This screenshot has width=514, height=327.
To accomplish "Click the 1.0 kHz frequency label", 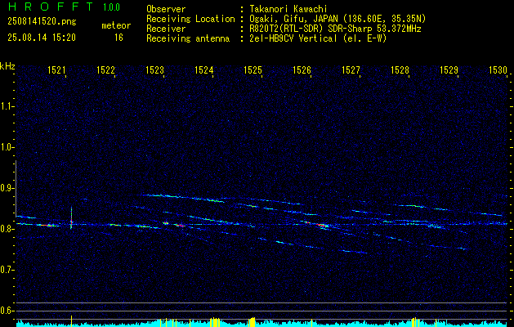I will click(6, 148).
